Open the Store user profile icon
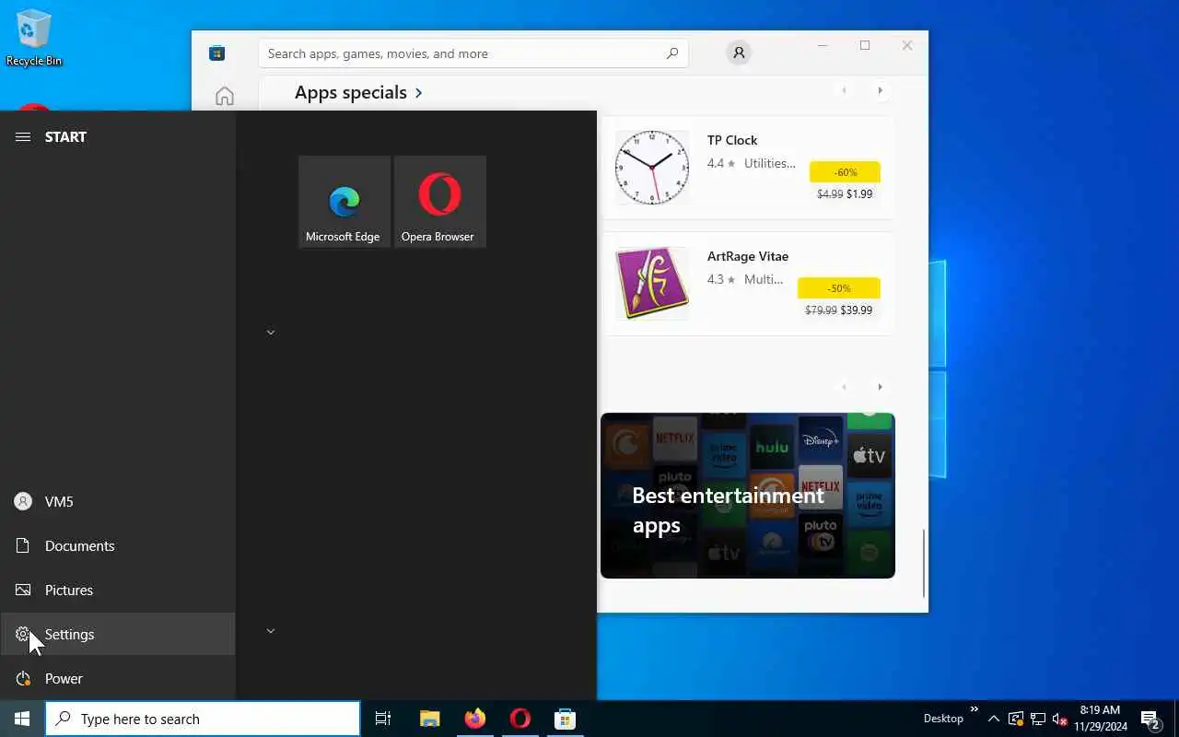The image size is (1179, 737). coord(739,53)
